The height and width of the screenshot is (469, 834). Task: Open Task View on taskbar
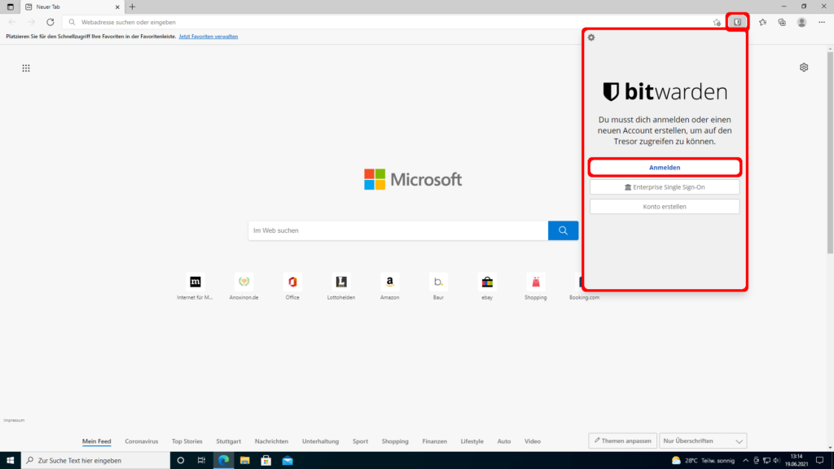pos(201,461)
